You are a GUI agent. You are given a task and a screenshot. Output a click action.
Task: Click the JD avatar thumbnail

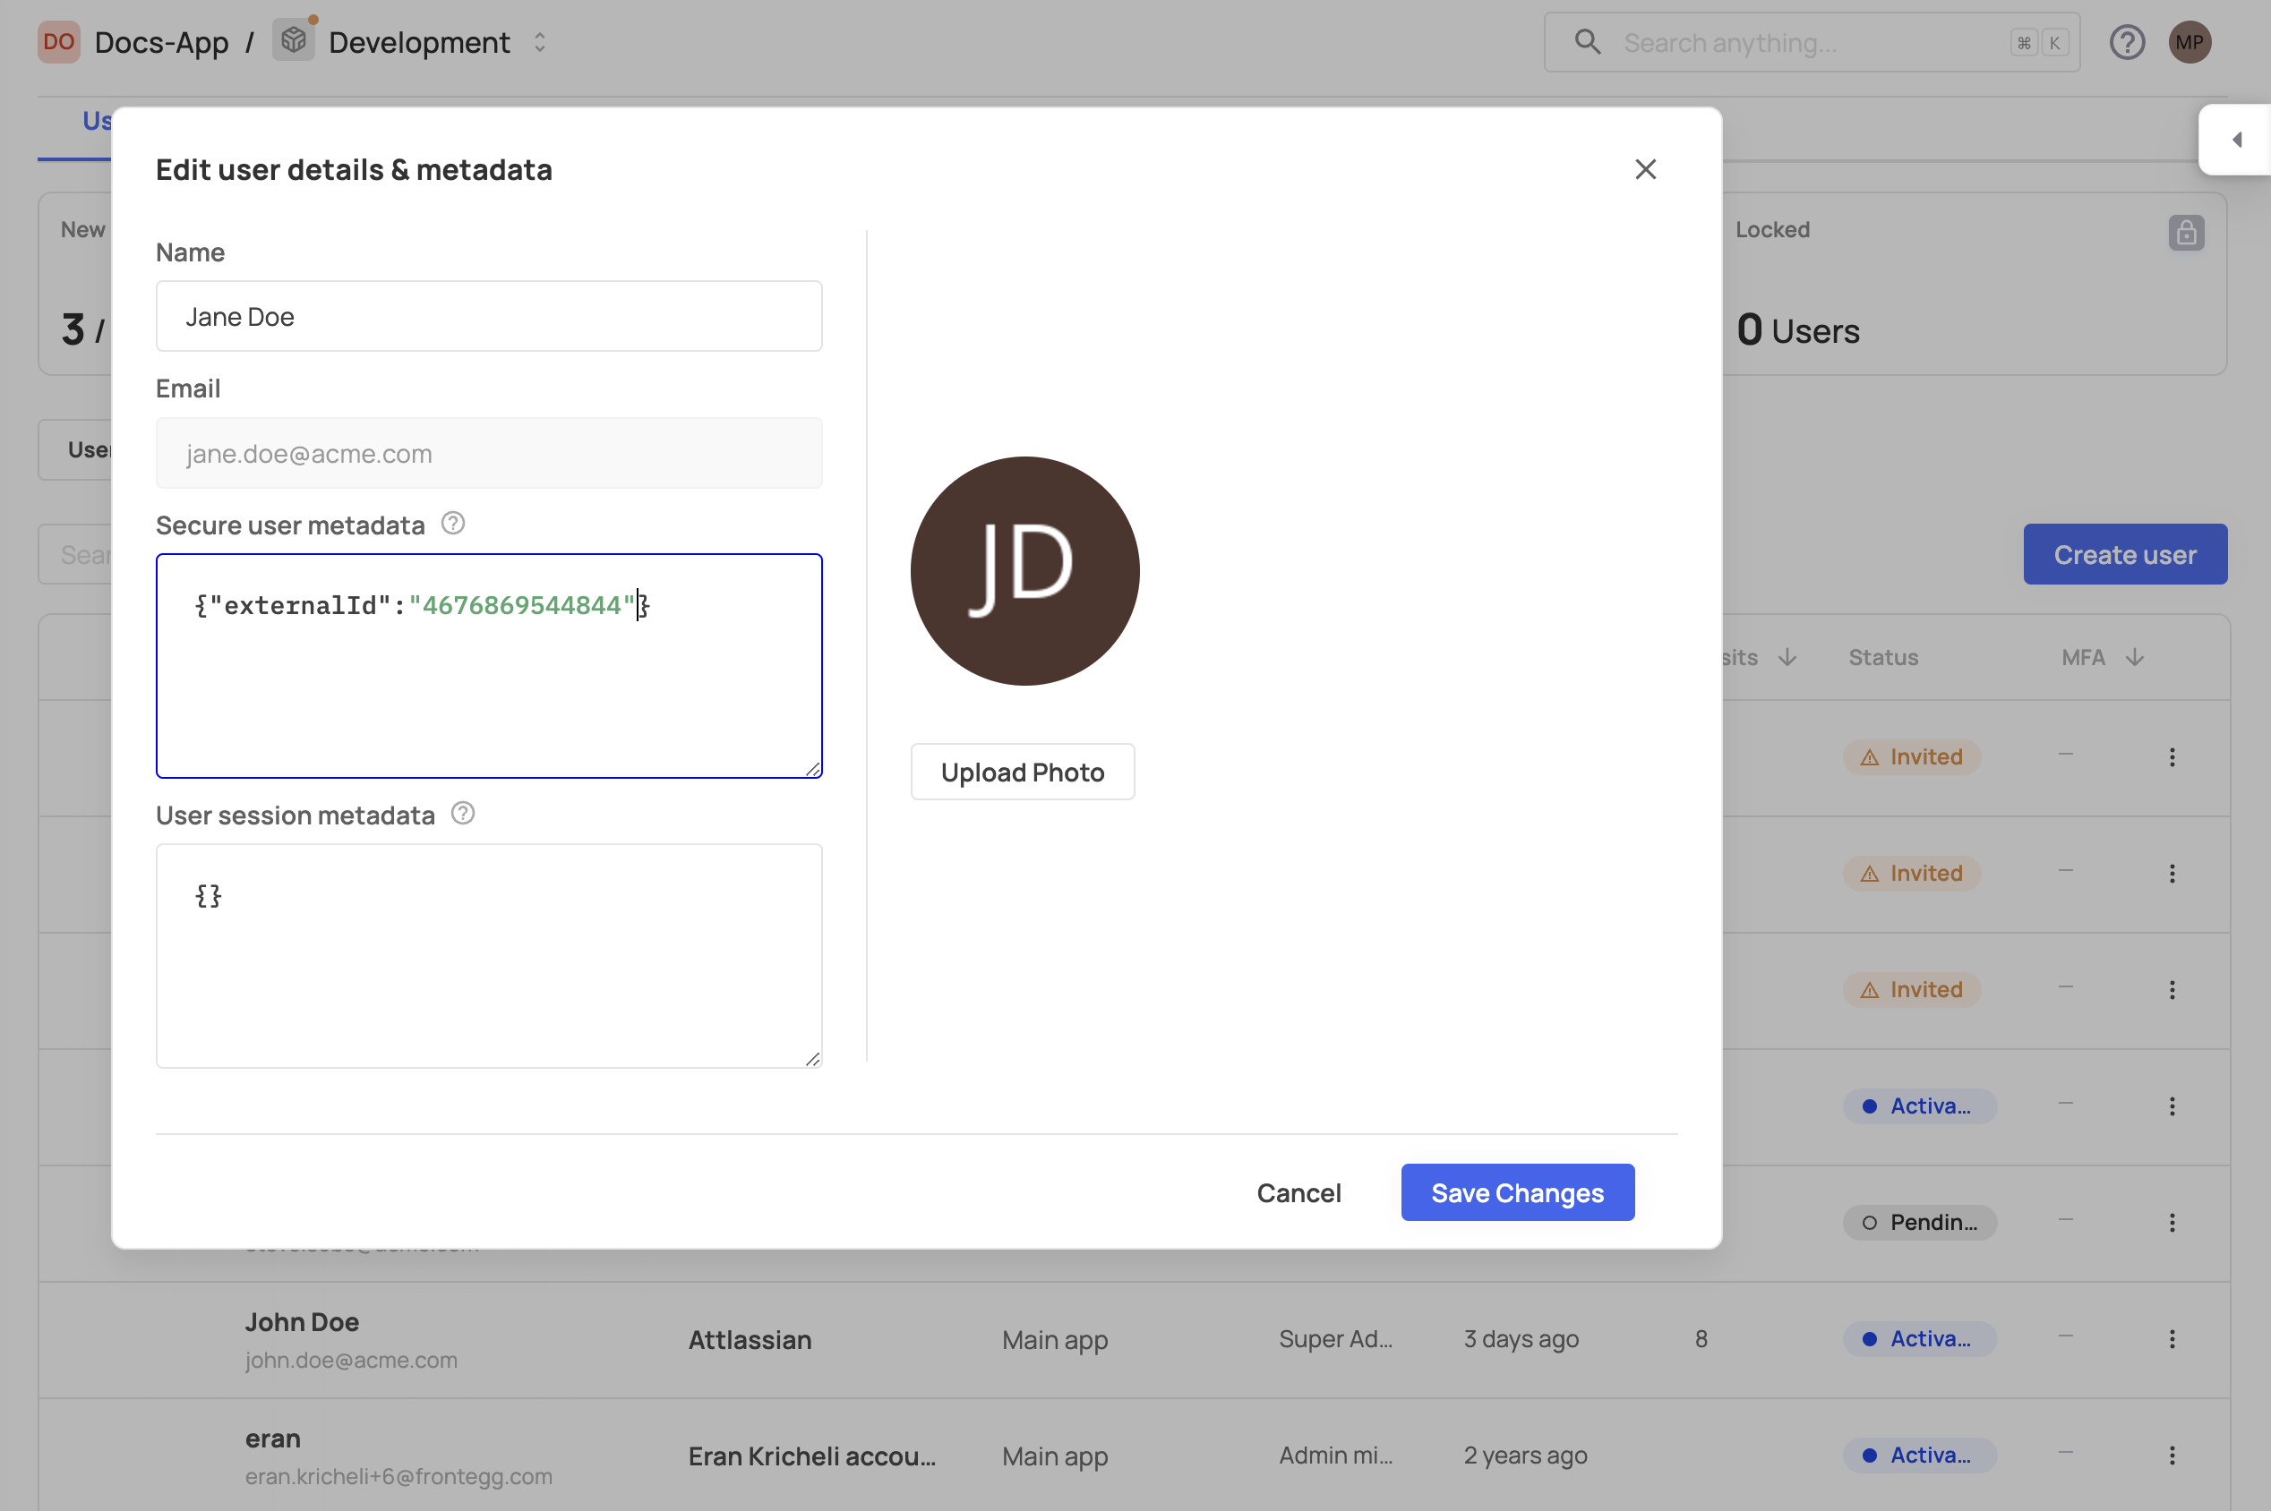1024,570
